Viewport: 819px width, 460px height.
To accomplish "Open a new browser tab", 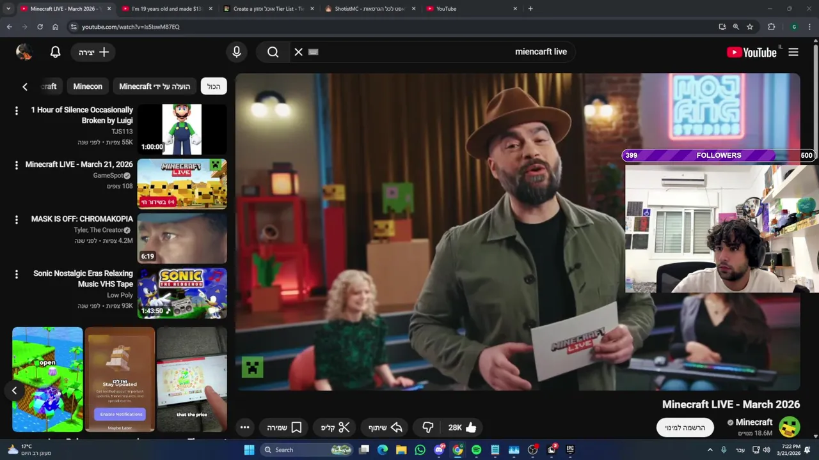I will pyautogui.click(x=530, y=9).
